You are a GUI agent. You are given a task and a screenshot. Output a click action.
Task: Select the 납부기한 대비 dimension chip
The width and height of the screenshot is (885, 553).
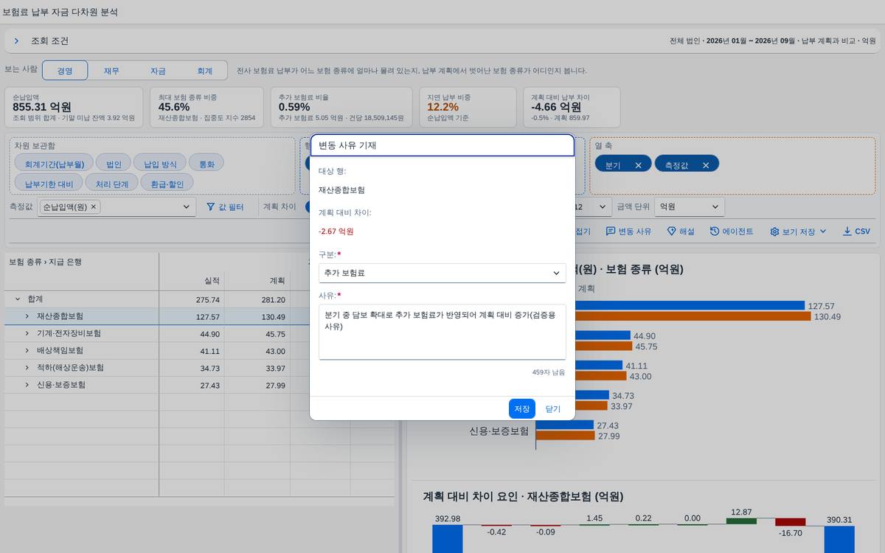[49, 183]
